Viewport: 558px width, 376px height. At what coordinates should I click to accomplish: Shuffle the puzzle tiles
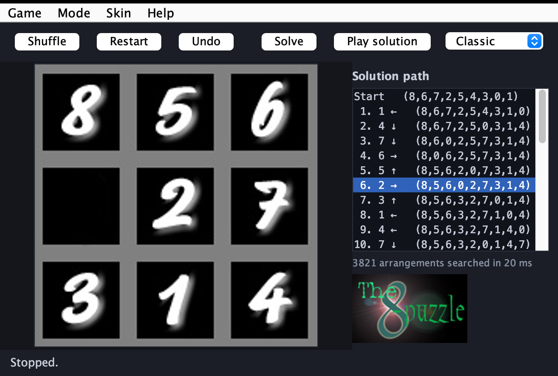tap(47, 41)
